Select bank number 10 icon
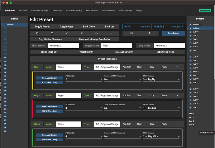 pyautogui.click(x=5, y=58)
